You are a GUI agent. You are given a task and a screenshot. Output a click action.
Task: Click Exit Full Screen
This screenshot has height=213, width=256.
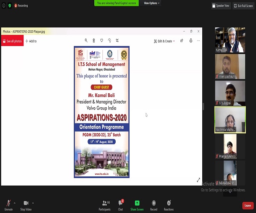244,6
